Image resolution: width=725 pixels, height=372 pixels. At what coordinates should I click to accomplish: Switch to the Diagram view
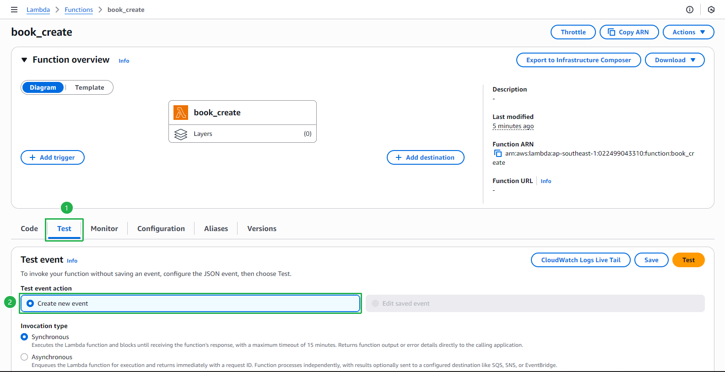pos(43,87)
